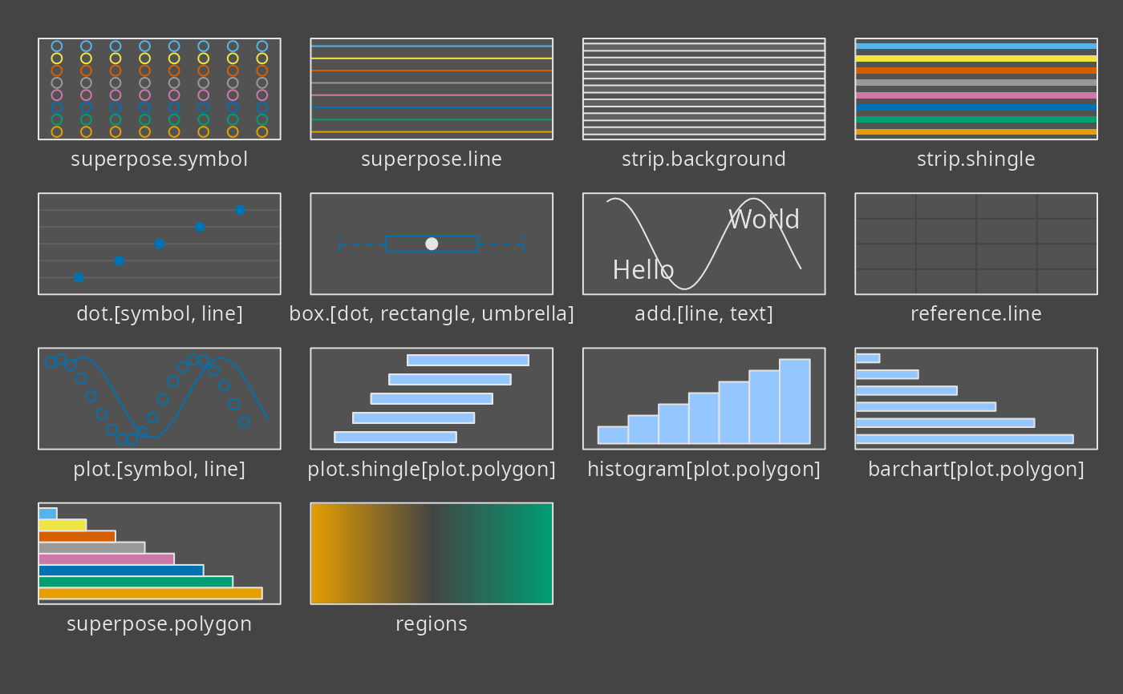The image size is (1123, 694).
Task: Click the reference.line grid panel
Action: [x=975, y=244]
